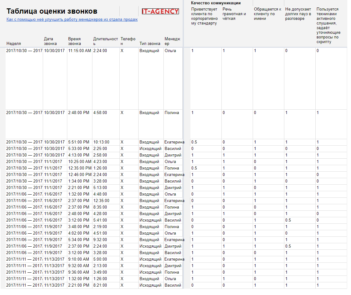Screen dimensions: 351x295
Task: Click the duration cell showing 12:35:00
Action: click(101, 201)
